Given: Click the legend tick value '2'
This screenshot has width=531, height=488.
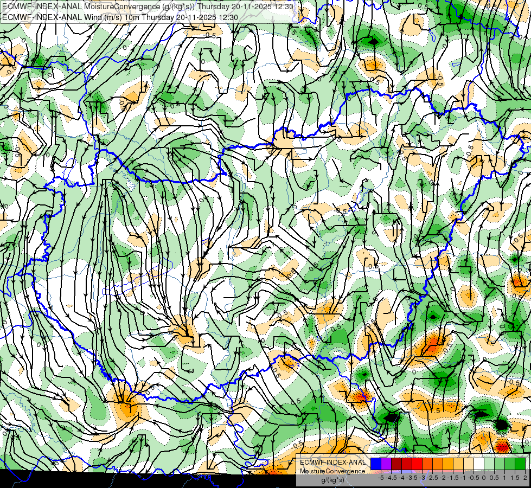Looking at the screenshot, I should (x=525, y=478).
